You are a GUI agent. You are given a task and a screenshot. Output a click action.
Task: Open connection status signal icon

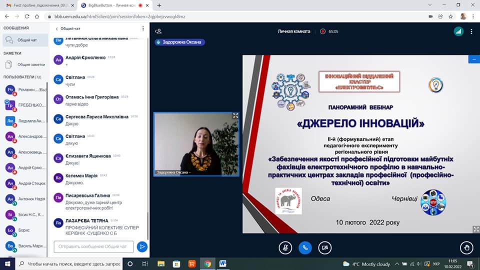[x=458, y=31]
